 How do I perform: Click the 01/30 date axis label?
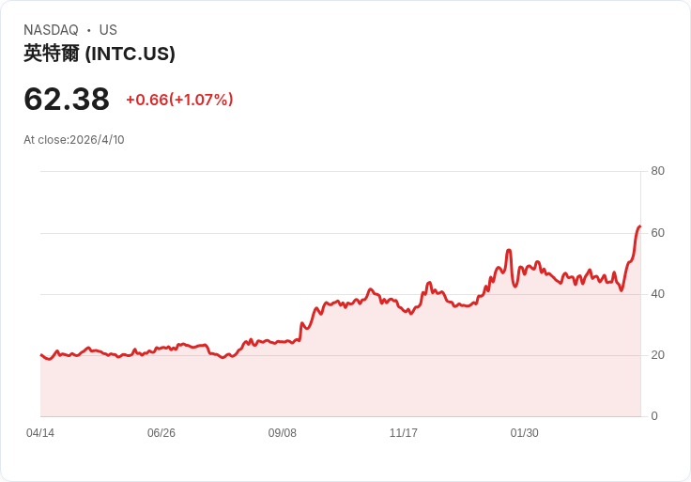(525, 433)
